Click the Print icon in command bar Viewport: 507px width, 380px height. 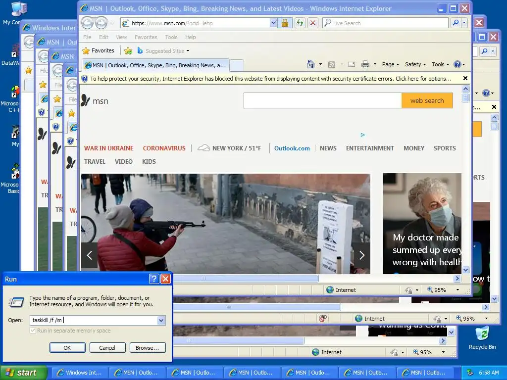pos(365,65)
